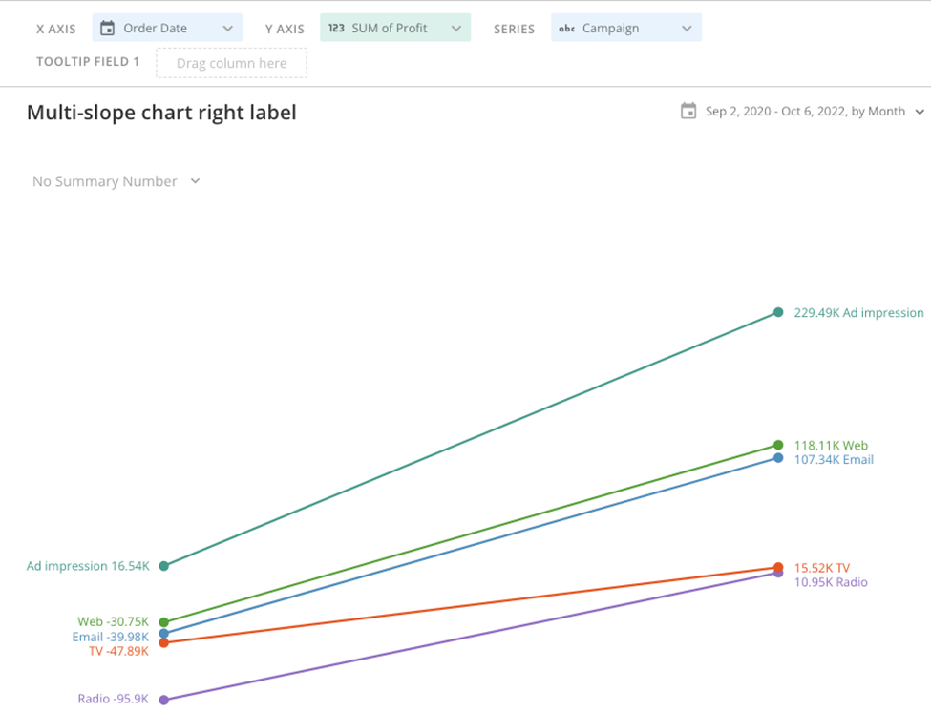
Task: Click the Ad impression endpoint dot at 229.49K
Action: pos(776,312)
